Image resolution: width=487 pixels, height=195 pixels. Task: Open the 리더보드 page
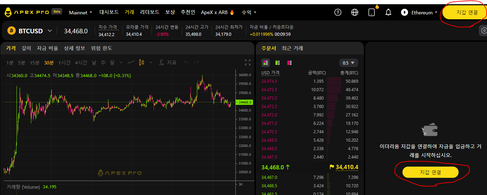(x=150, y=12)
